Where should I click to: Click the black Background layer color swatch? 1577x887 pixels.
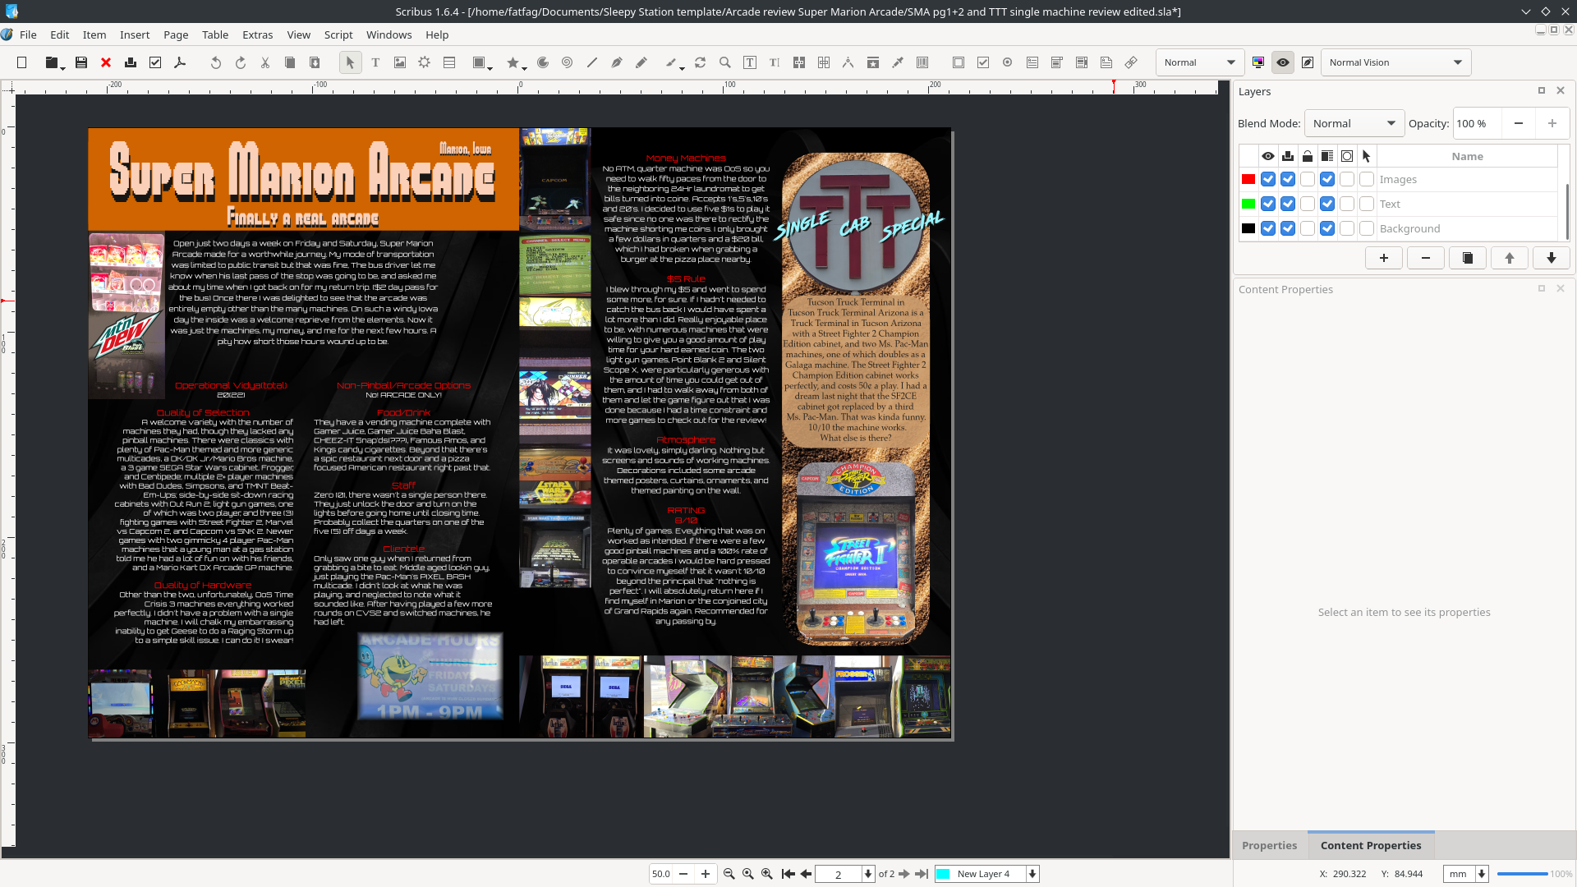pos(1248,228)
